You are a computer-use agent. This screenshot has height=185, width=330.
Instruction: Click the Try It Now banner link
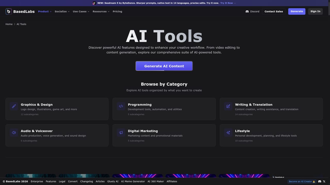click(228, 3)
